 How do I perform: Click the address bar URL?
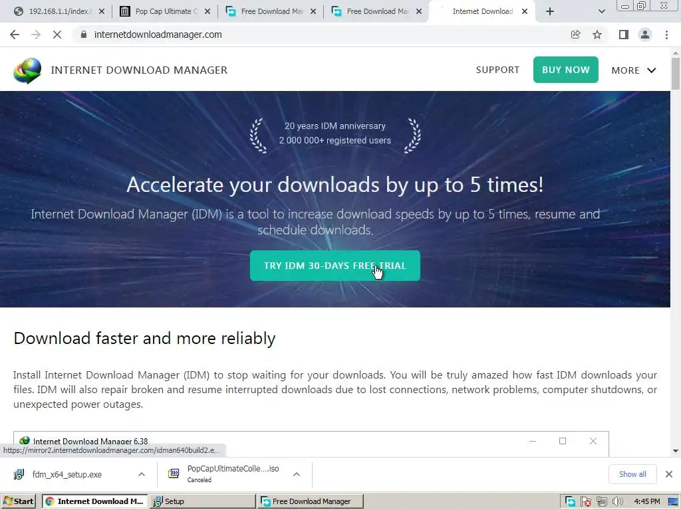coord(158,35)
